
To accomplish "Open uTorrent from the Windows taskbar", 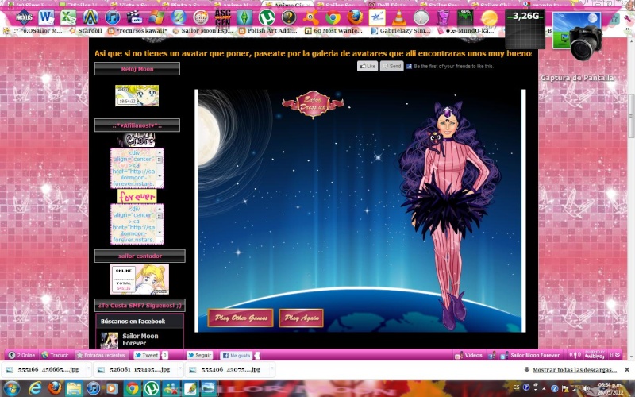I will (152, 388).
